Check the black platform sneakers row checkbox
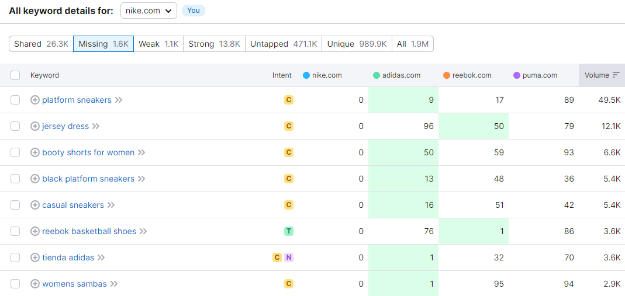The image size is (625, 296). pos(15,179)
